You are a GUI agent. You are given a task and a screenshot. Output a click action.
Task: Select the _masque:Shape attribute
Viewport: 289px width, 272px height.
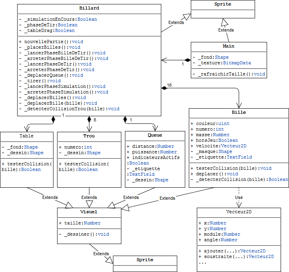(x=212, y=152)
